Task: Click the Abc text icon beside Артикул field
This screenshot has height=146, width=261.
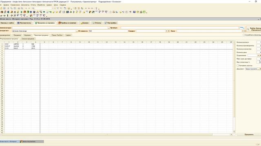Action: 242,28
